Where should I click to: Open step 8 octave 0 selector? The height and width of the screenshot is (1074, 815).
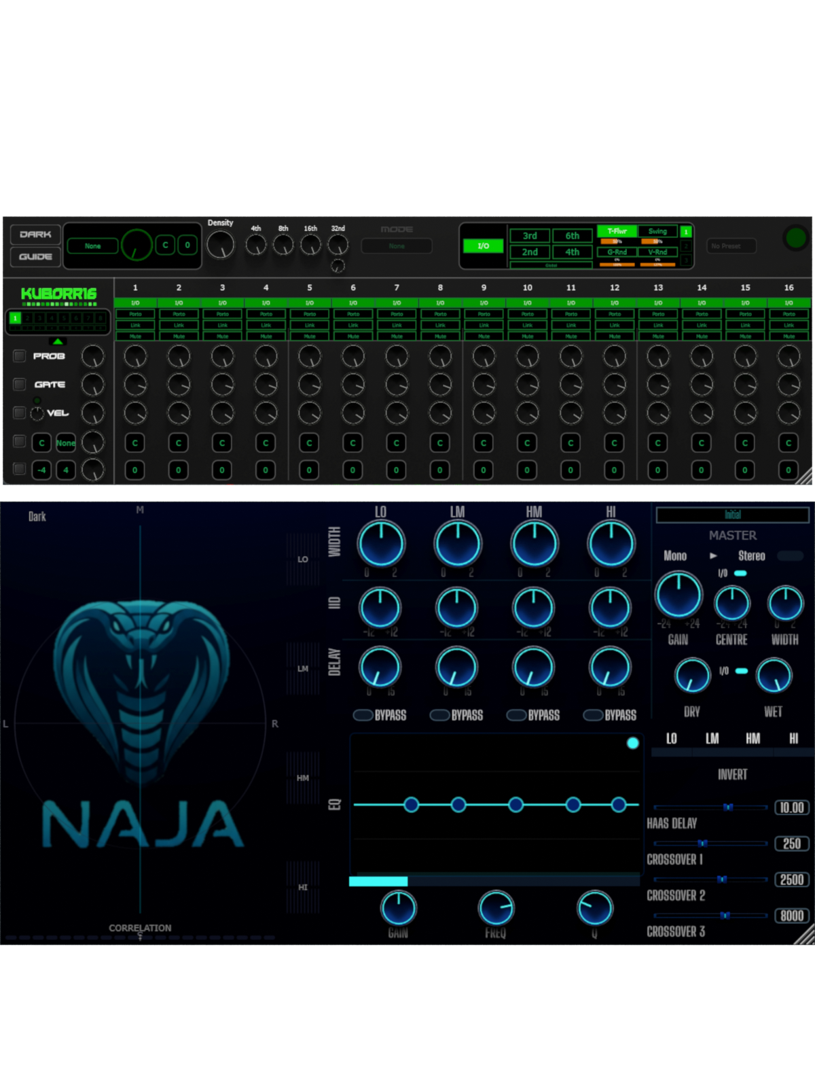(x=440, y=470)
